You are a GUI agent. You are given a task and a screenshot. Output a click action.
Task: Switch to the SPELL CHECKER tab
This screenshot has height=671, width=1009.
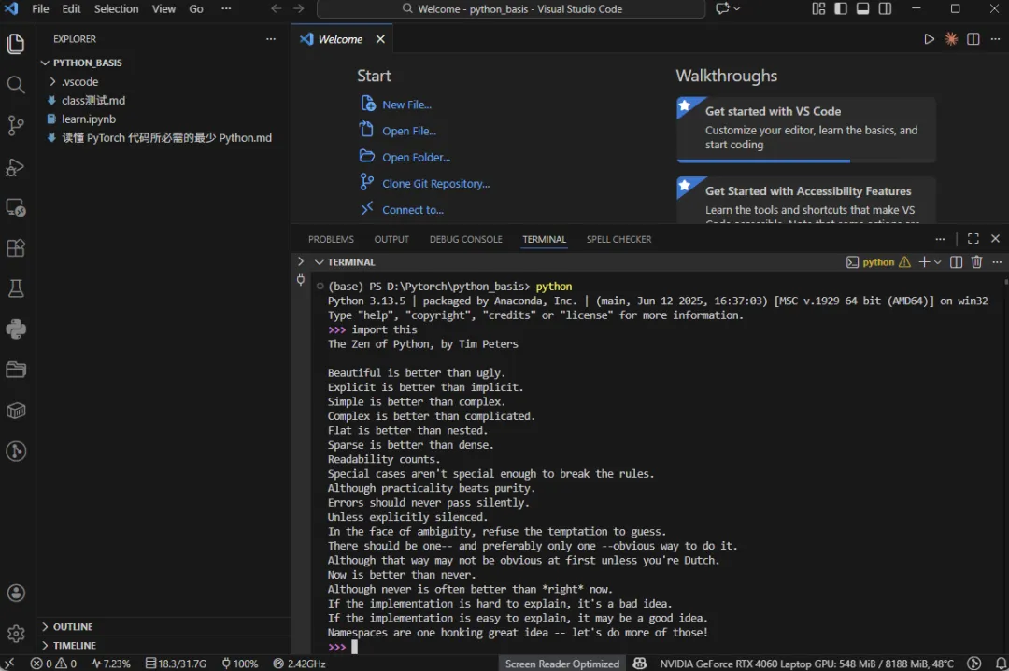tap(619, 239)
